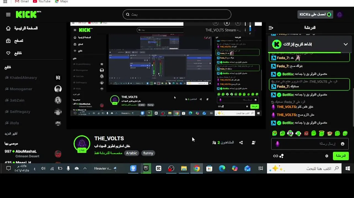Insert the red angry emote

click(x=306, y=133)
